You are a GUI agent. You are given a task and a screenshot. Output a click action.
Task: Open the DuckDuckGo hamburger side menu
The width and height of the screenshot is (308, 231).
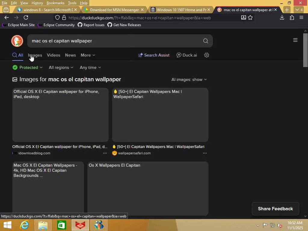[x=295, y=40]
